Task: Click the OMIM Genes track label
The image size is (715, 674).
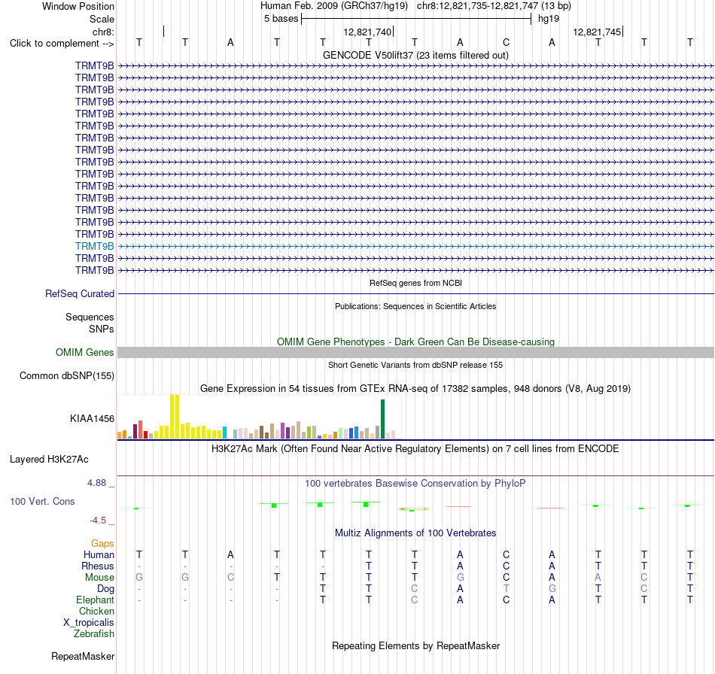Action: [85, 352]
